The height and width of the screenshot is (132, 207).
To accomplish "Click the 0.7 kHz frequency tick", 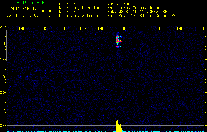I will [x=3, y=109].
